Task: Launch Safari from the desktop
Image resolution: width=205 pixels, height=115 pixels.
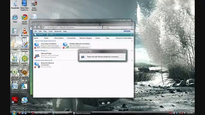Action: (x=15, y=19)
